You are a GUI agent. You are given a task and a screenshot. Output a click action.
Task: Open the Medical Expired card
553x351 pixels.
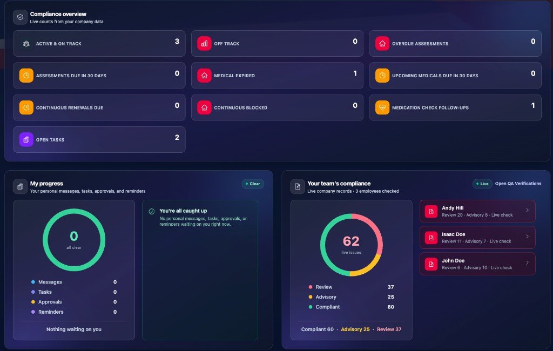(x=277, y=76)
